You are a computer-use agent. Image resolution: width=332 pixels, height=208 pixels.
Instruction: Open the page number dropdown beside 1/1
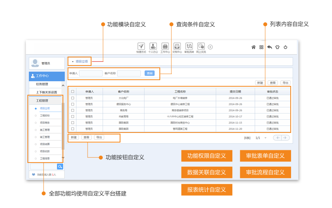[266, 138]
